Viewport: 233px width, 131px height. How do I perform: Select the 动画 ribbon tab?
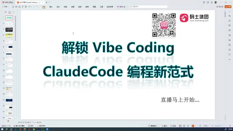pos(72,7)
